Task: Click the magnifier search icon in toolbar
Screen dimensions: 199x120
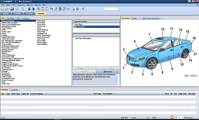Action: (x=52, y=9)
